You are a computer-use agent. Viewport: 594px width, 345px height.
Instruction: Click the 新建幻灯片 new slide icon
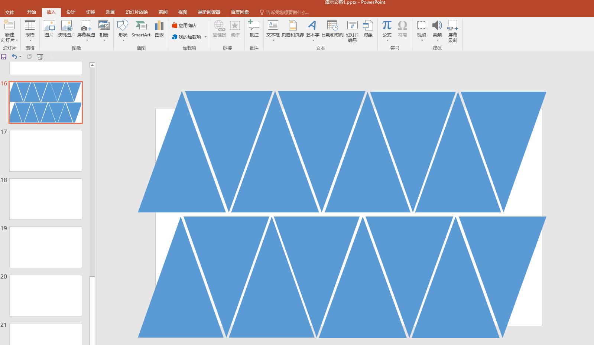coord(9,25)
